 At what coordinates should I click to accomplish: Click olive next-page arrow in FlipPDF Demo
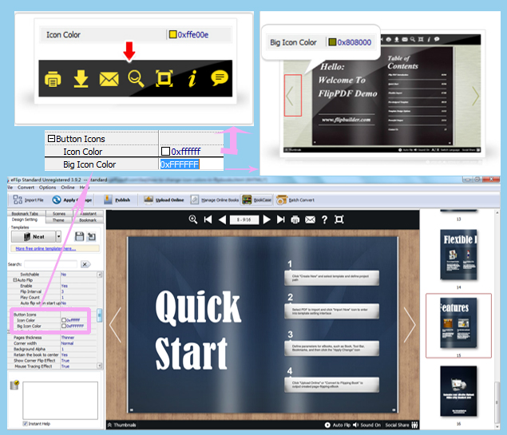click(x=475, y=95)
